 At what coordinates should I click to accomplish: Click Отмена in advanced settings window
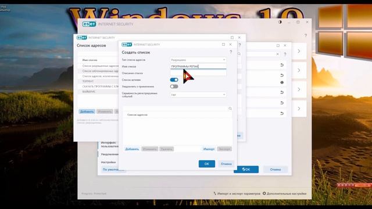[275, 170]
